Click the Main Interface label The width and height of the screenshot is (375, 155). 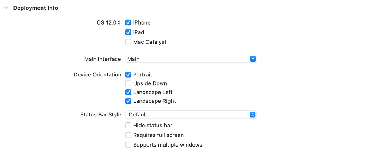[102, 59]
